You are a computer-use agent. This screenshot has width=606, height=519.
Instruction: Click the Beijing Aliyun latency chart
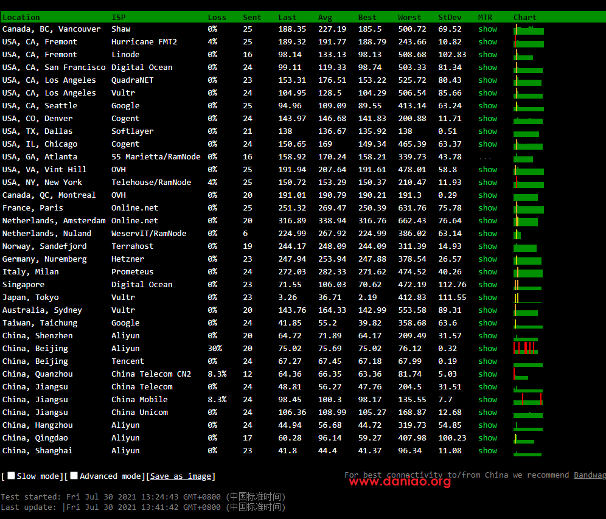[526, 348]
